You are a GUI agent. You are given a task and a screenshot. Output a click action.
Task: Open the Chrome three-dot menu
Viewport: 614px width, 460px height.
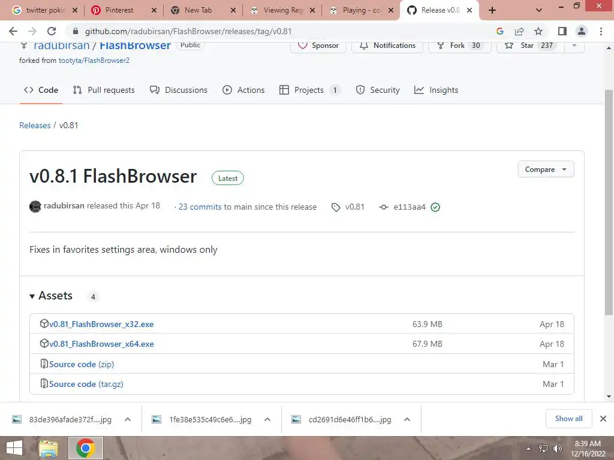pyautogui.click(x=601, y=31)
